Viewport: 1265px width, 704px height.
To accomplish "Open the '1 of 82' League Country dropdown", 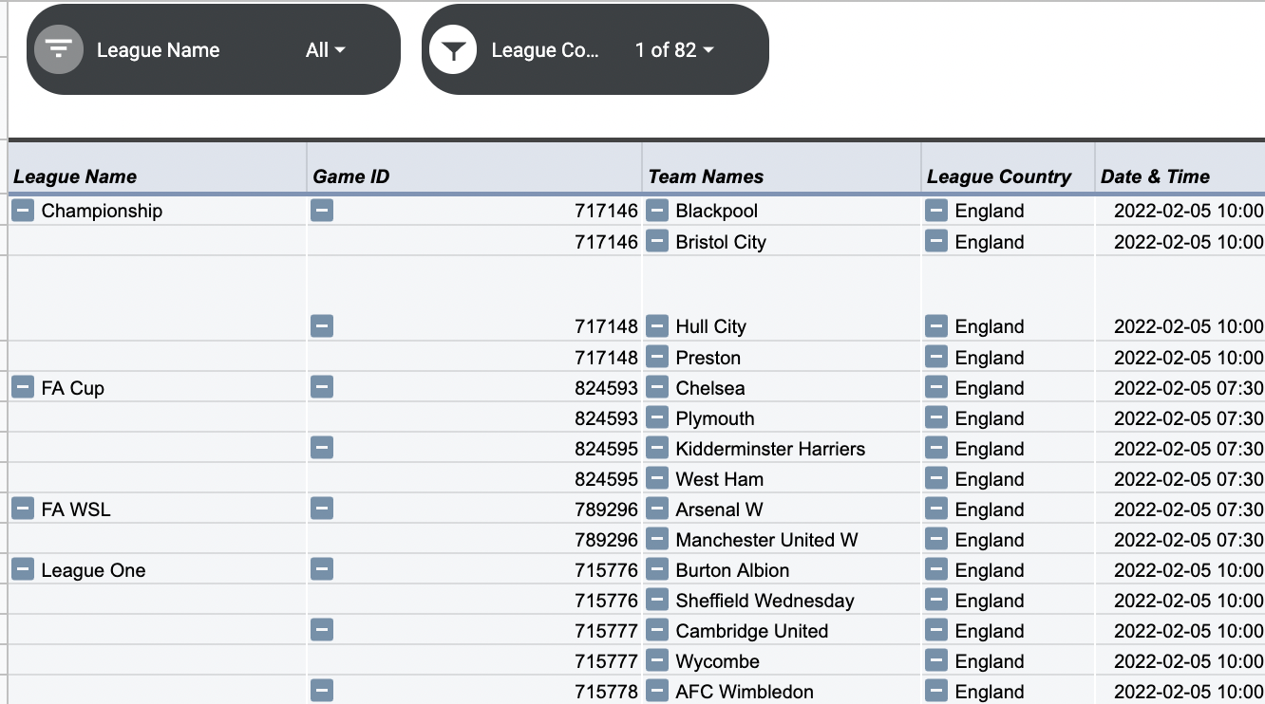I will 674,50.
